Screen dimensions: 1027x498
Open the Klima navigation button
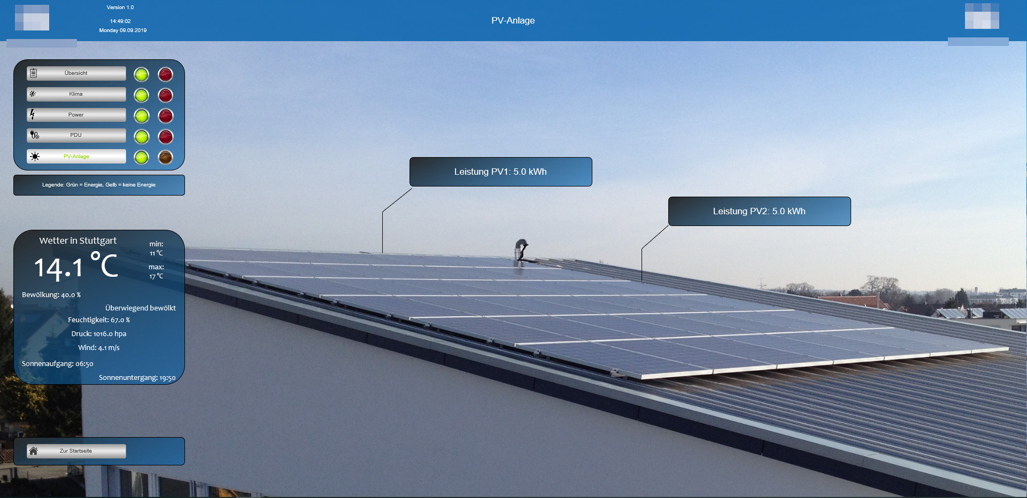[x=76, y=94]
